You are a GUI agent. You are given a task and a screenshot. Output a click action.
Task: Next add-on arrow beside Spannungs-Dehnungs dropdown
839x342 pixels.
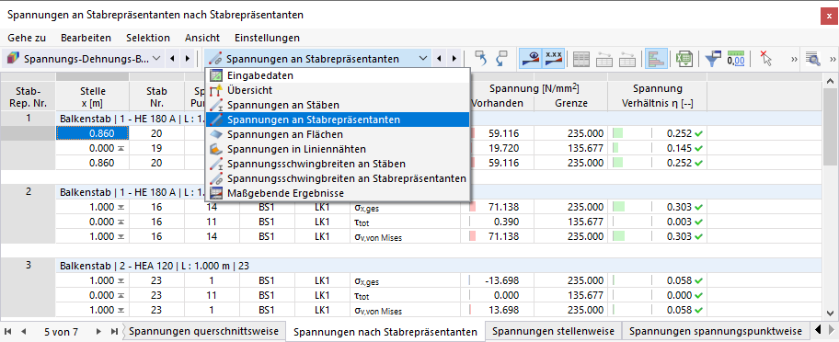(187, 59)
